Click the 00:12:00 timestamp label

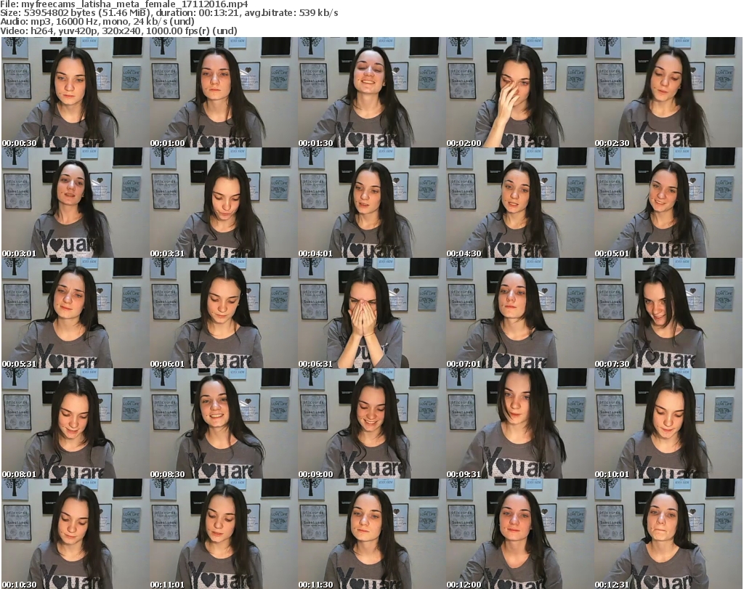pos(466,584)
